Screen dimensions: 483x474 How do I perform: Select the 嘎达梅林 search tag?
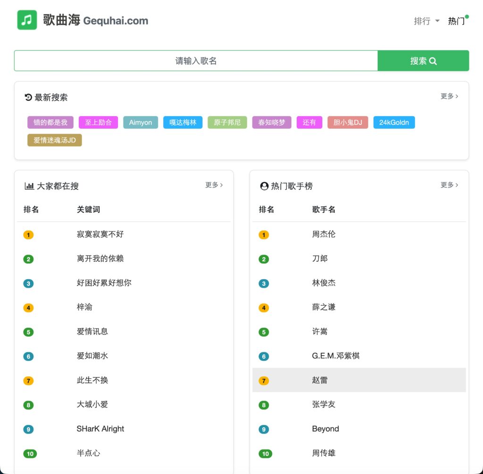(x=183, y=122)
